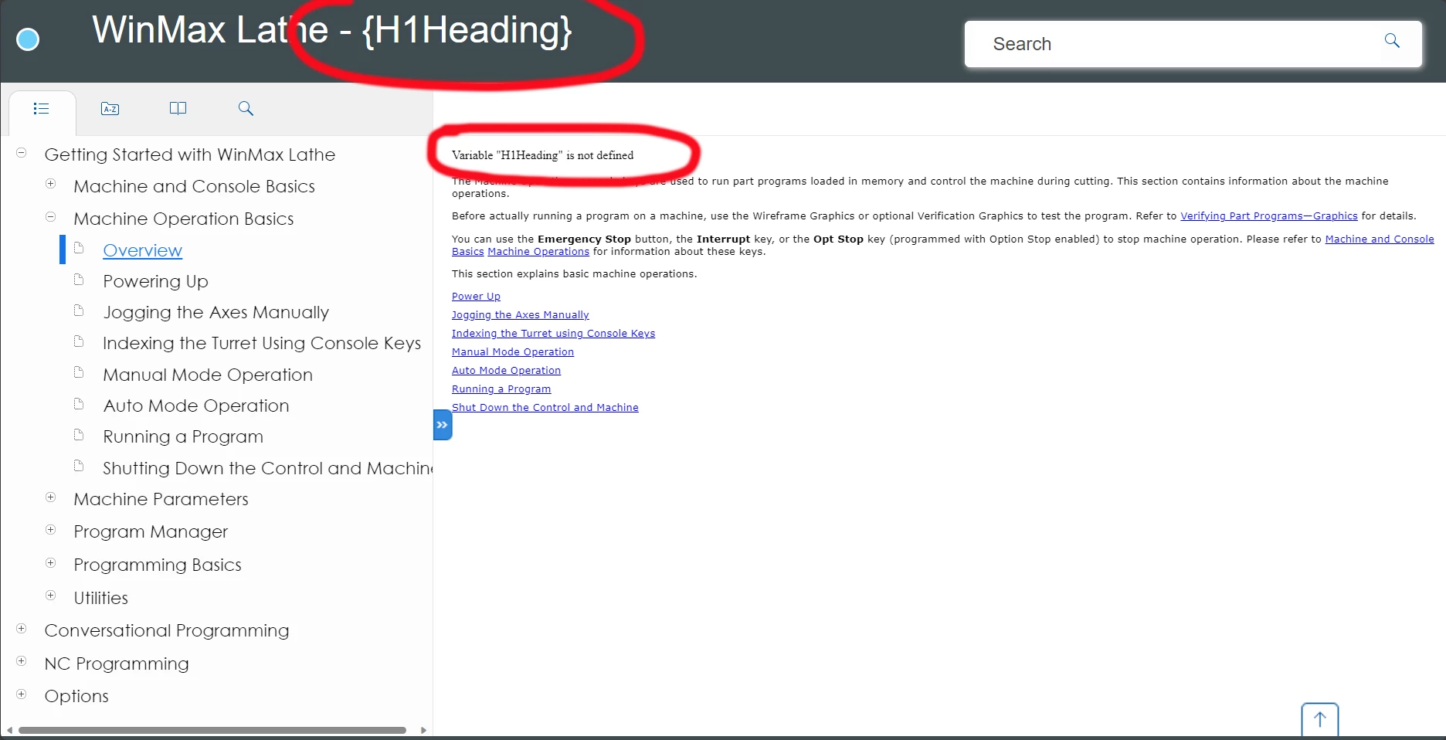Click page icon beside Jogging the Axes Manually
The width and height of the screenshot is (1446, 740).
79,310
